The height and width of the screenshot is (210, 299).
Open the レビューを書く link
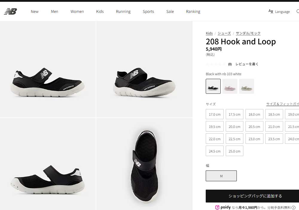coord(247,64)
